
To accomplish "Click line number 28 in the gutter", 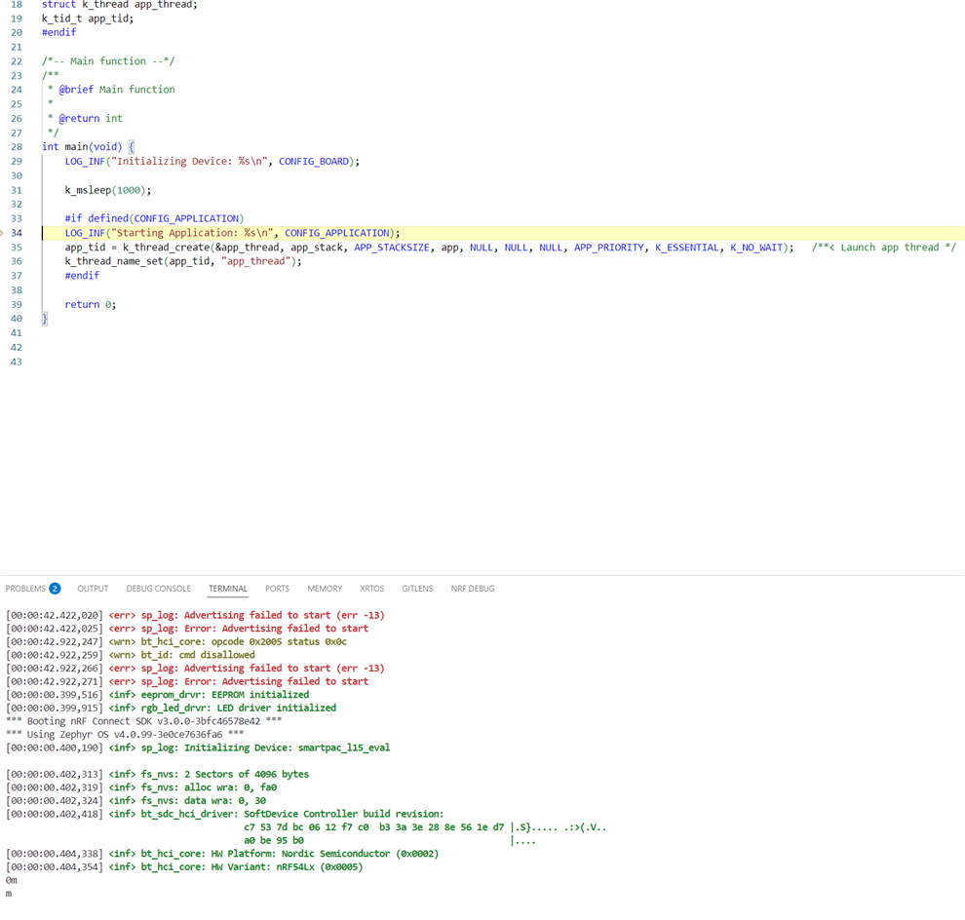I will click(17, 147).
